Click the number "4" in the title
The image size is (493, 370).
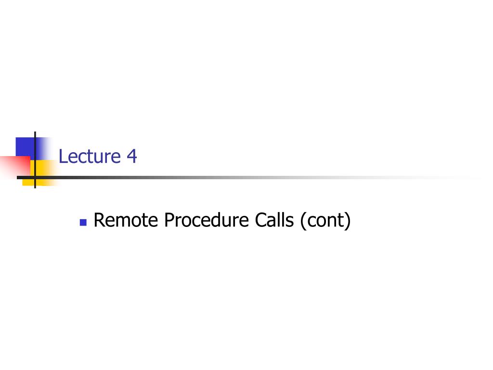(x=132, y=157)
